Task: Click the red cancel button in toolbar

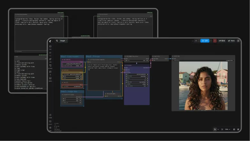Action: tap(215, 41)
